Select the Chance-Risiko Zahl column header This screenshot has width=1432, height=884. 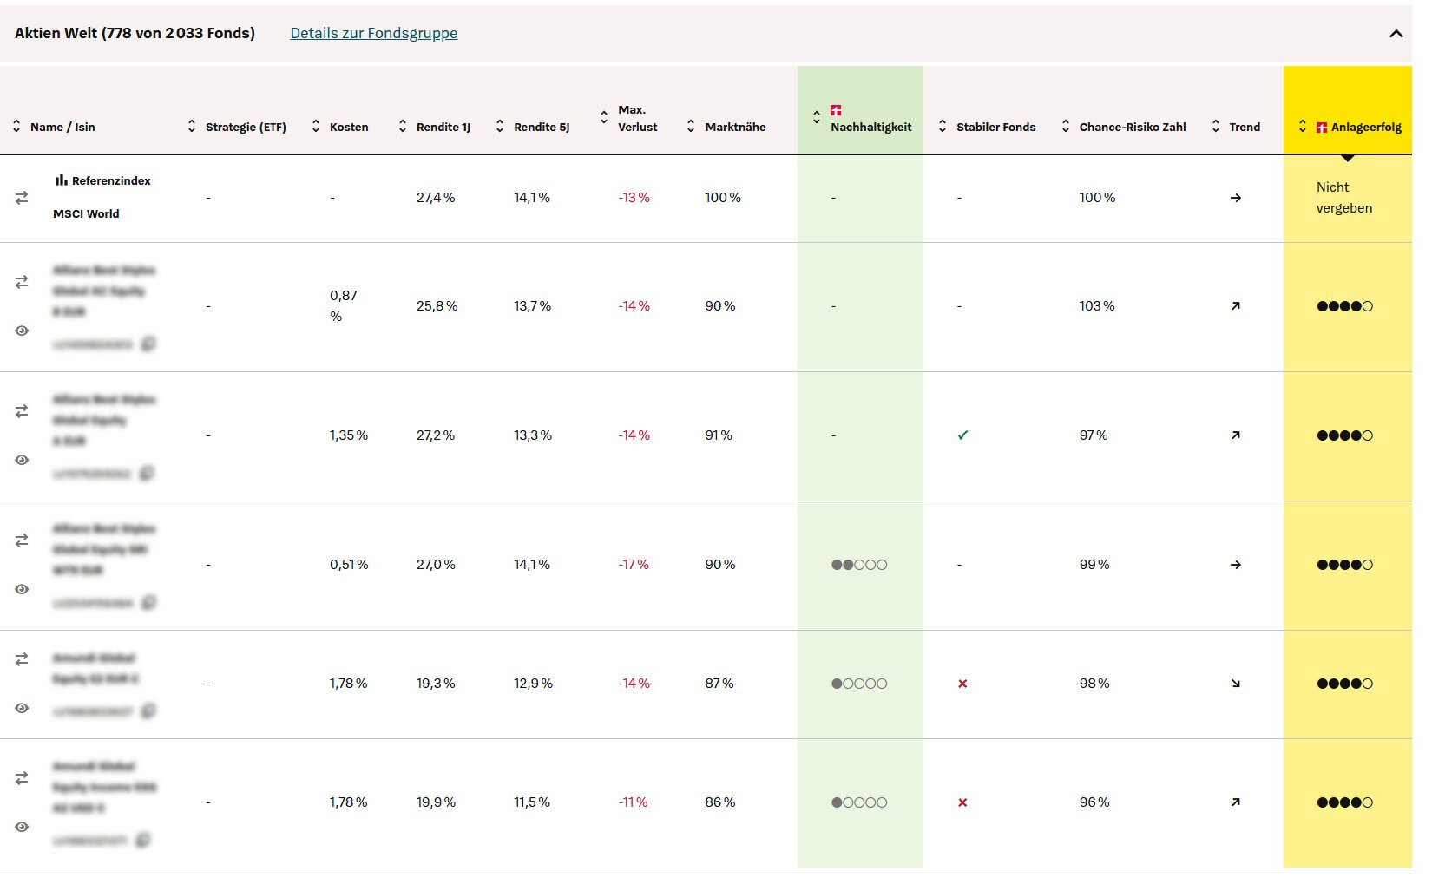tap(1132, 127)
